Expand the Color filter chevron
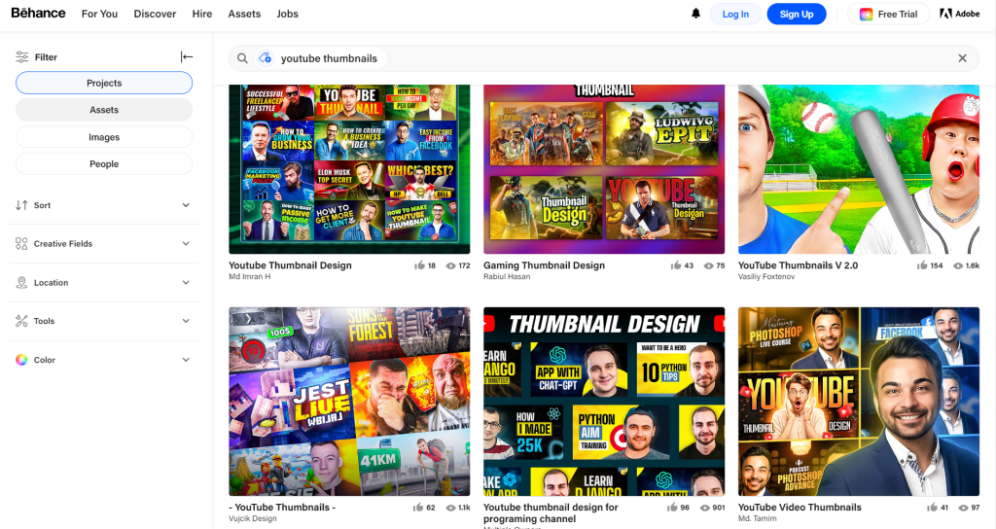 [x=186, y=360]
